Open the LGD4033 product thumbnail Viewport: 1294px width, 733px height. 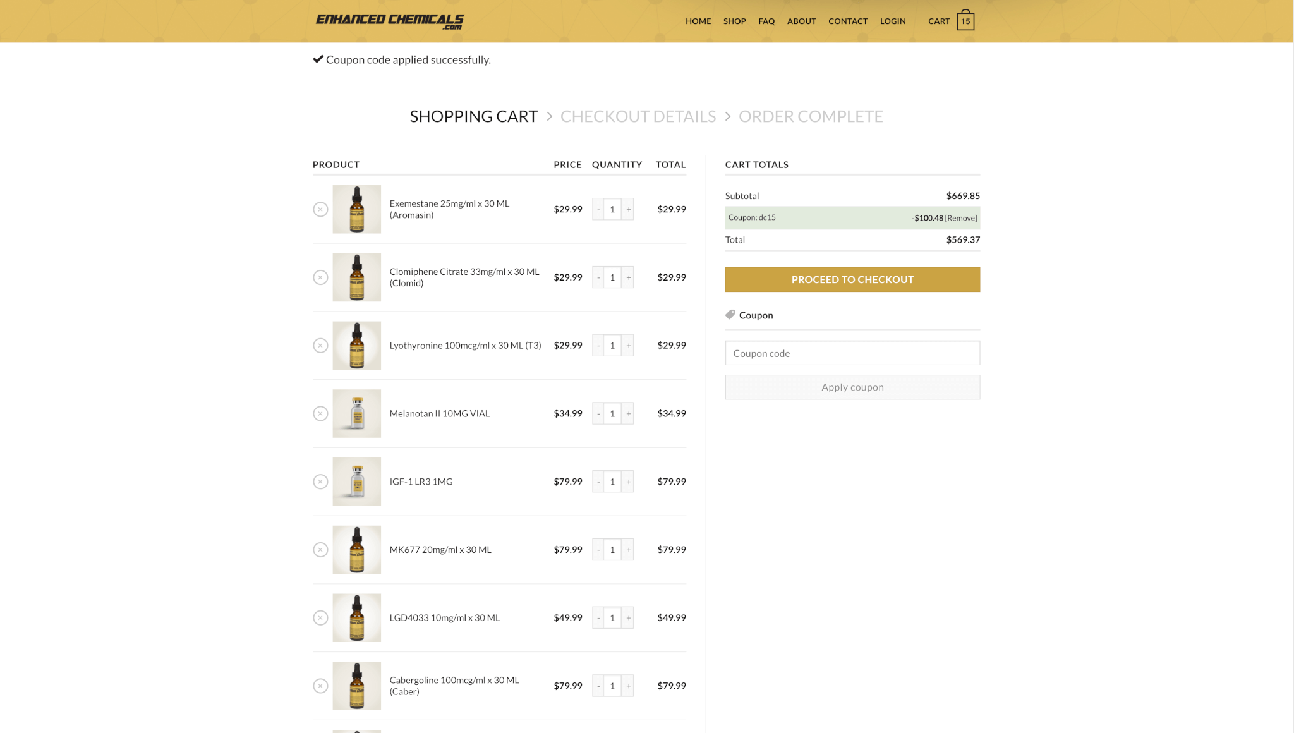pyautogui.click(x=357, y=618)
